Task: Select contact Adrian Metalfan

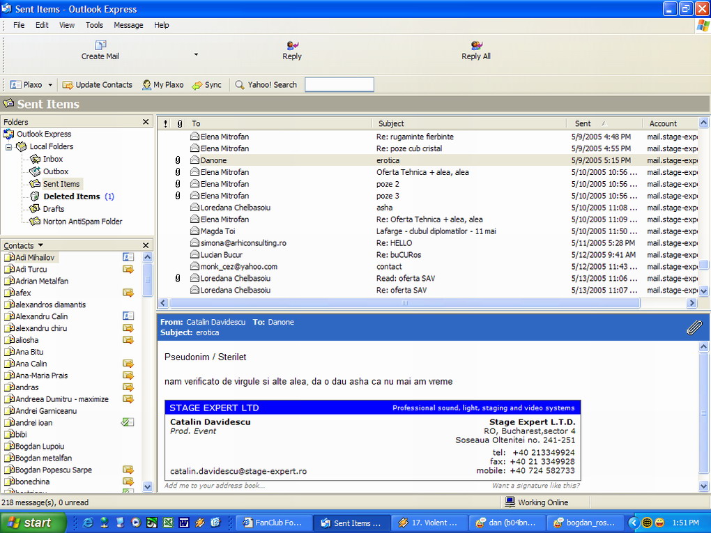Action: pos(36,281)
